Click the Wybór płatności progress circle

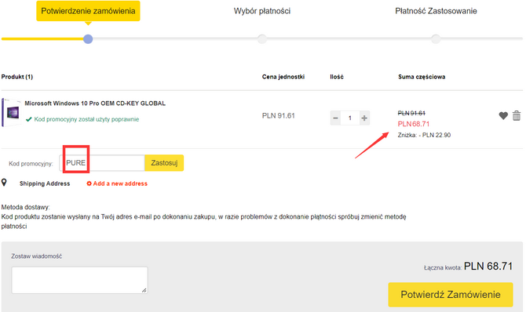coord(262,39)
